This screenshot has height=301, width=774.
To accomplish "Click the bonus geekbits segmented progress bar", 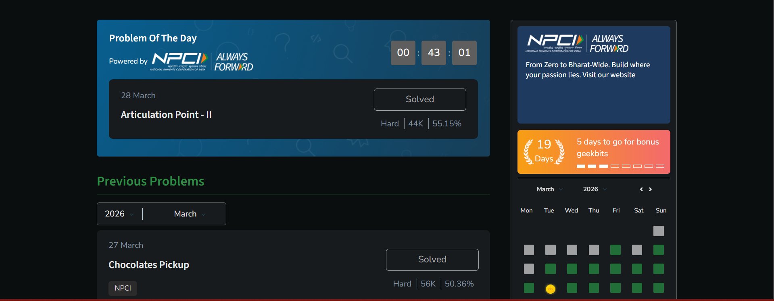I will pos(620,166).
